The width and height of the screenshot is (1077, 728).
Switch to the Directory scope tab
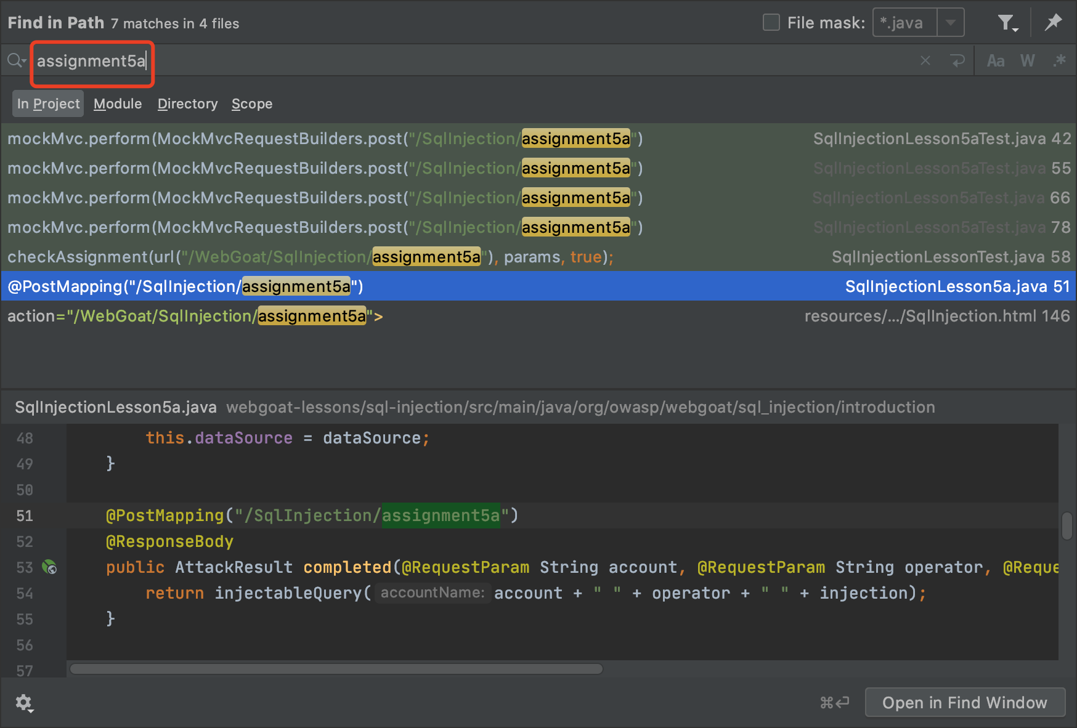click(187, 103)
